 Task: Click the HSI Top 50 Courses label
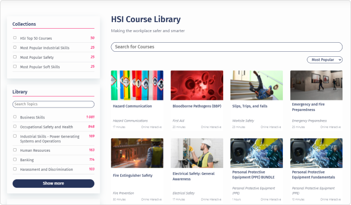pyautogui.click(x=36, y=38)
